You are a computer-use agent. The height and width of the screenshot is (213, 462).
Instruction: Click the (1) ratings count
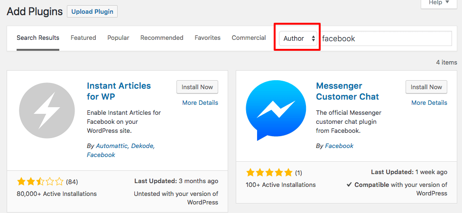(x=298, y=173)
